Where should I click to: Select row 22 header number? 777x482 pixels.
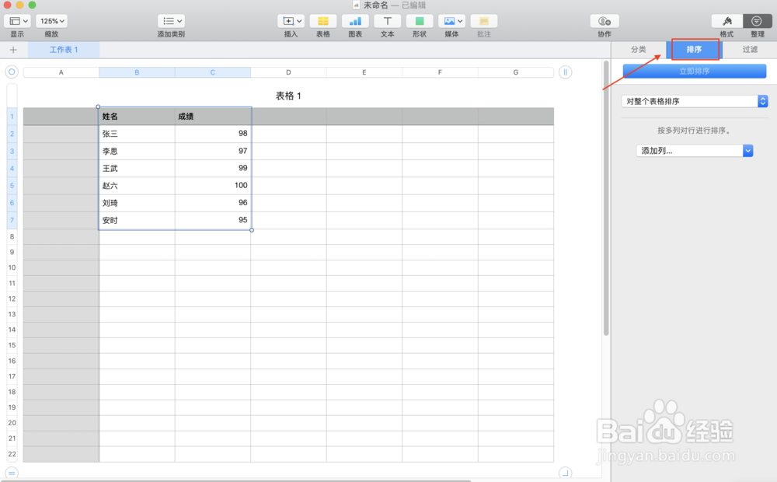coord(12,454)
